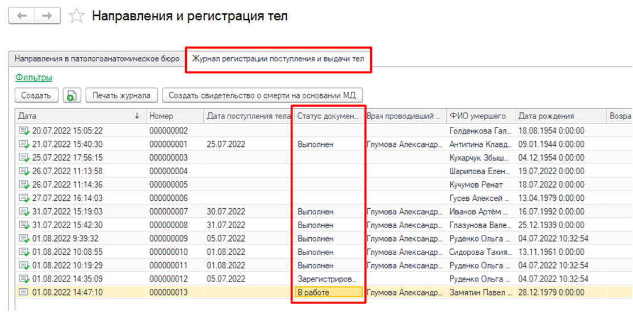The width and height of the screenshot is (633, 312).
Task: Click Печать журнала button
Action: tap(121, 95)
